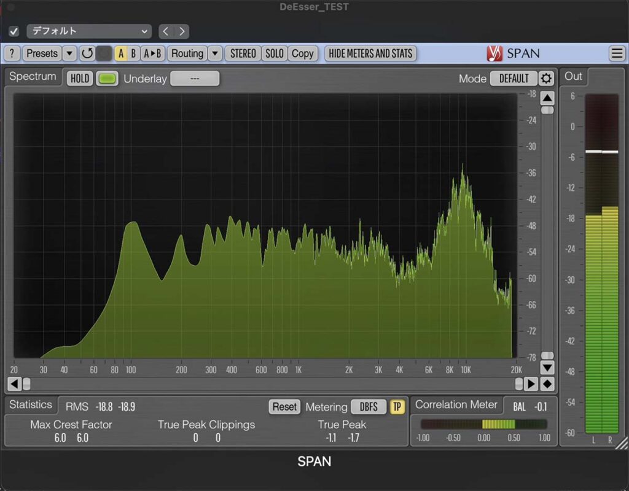Open the デフォルト preset dropdown

click(89, 31)
